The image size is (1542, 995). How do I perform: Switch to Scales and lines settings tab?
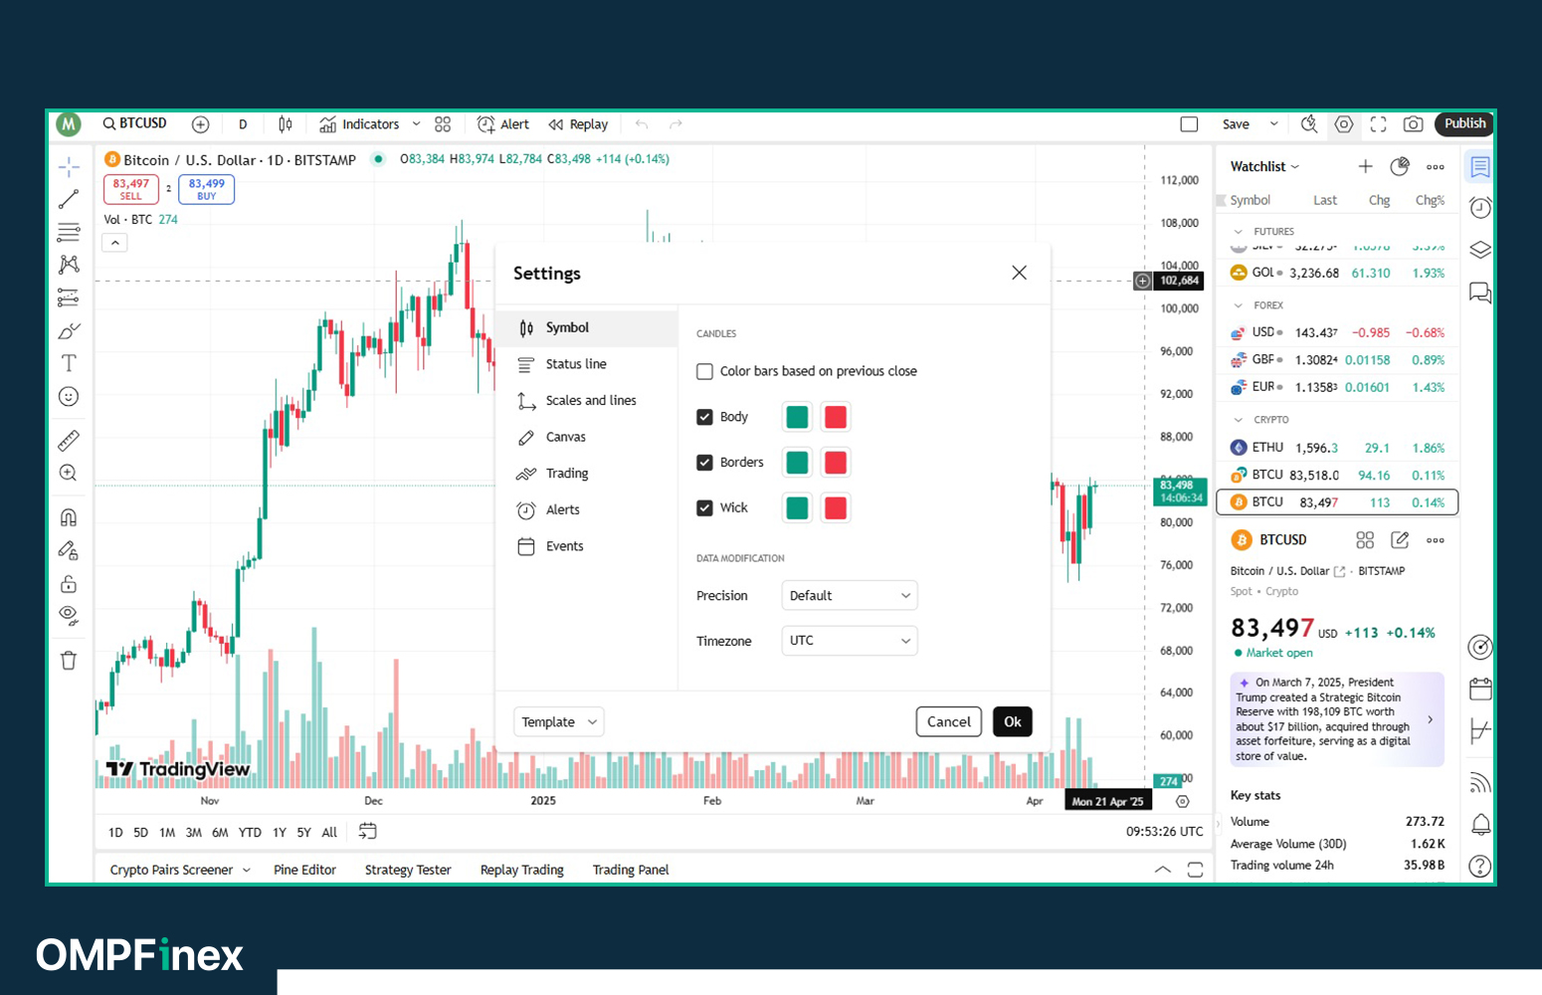pyautogui.click(x=590, y=401)
